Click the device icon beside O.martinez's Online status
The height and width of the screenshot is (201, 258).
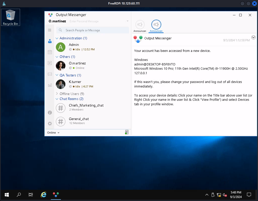(70, 68)
